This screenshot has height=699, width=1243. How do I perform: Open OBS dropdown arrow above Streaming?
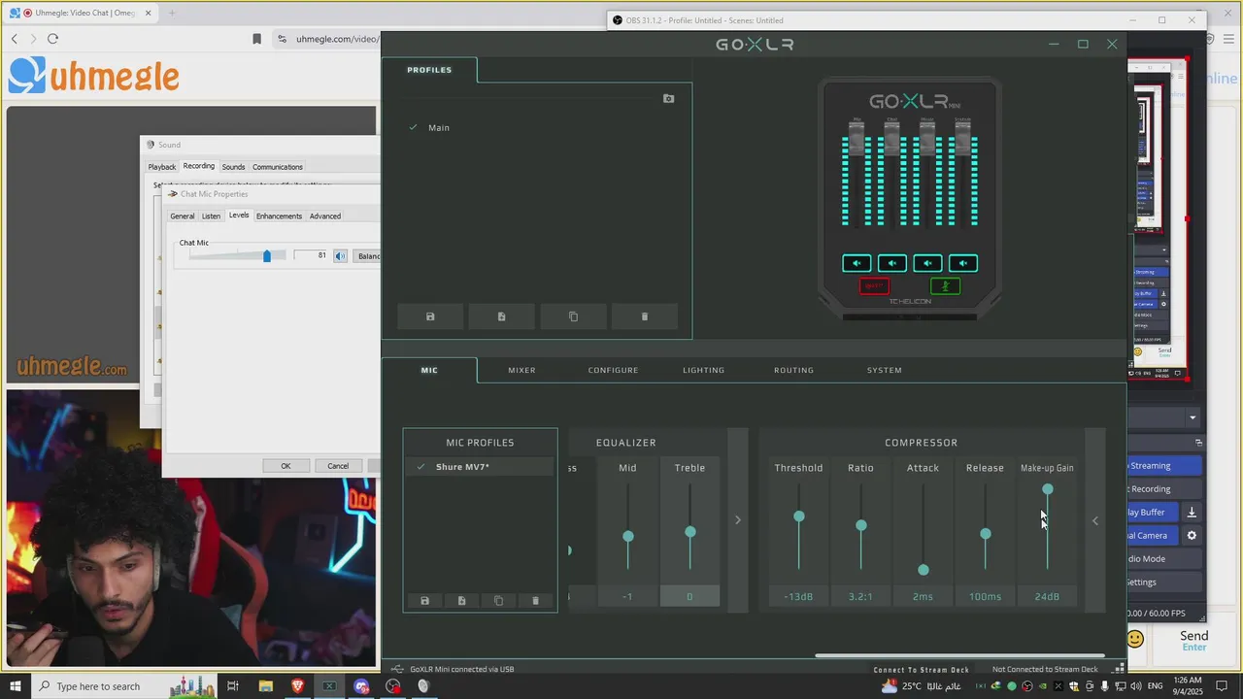1193,417
